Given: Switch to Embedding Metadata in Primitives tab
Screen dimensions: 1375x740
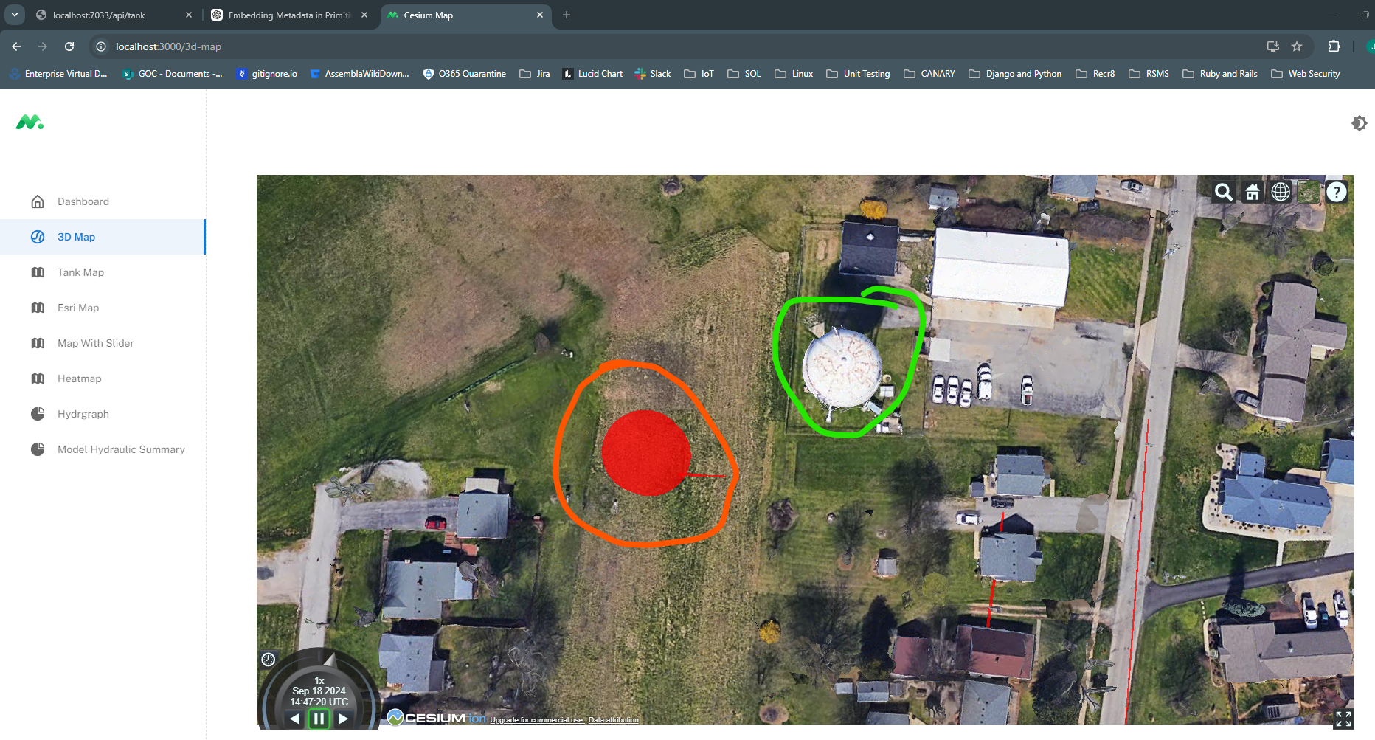Looking at the screenshot, I should click(289, 15).
